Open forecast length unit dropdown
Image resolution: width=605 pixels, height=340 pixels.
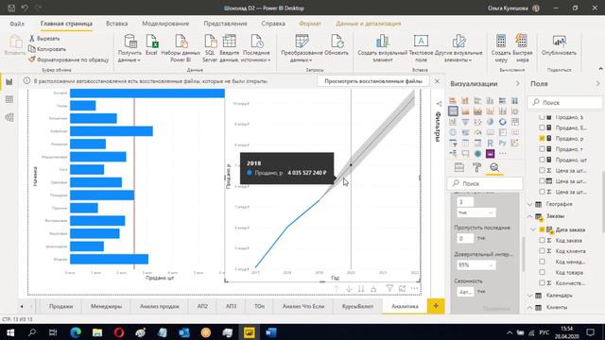point(475,212)
